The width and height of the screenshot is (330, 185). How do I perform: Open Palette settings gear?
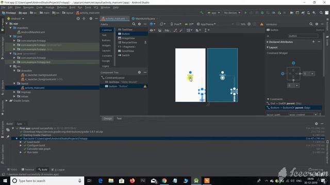tap(139, 24)
